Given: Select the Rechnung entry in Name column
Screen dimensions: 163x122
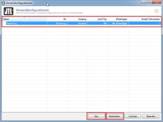Looking at the screenshot, I should (x=26, y=23).
